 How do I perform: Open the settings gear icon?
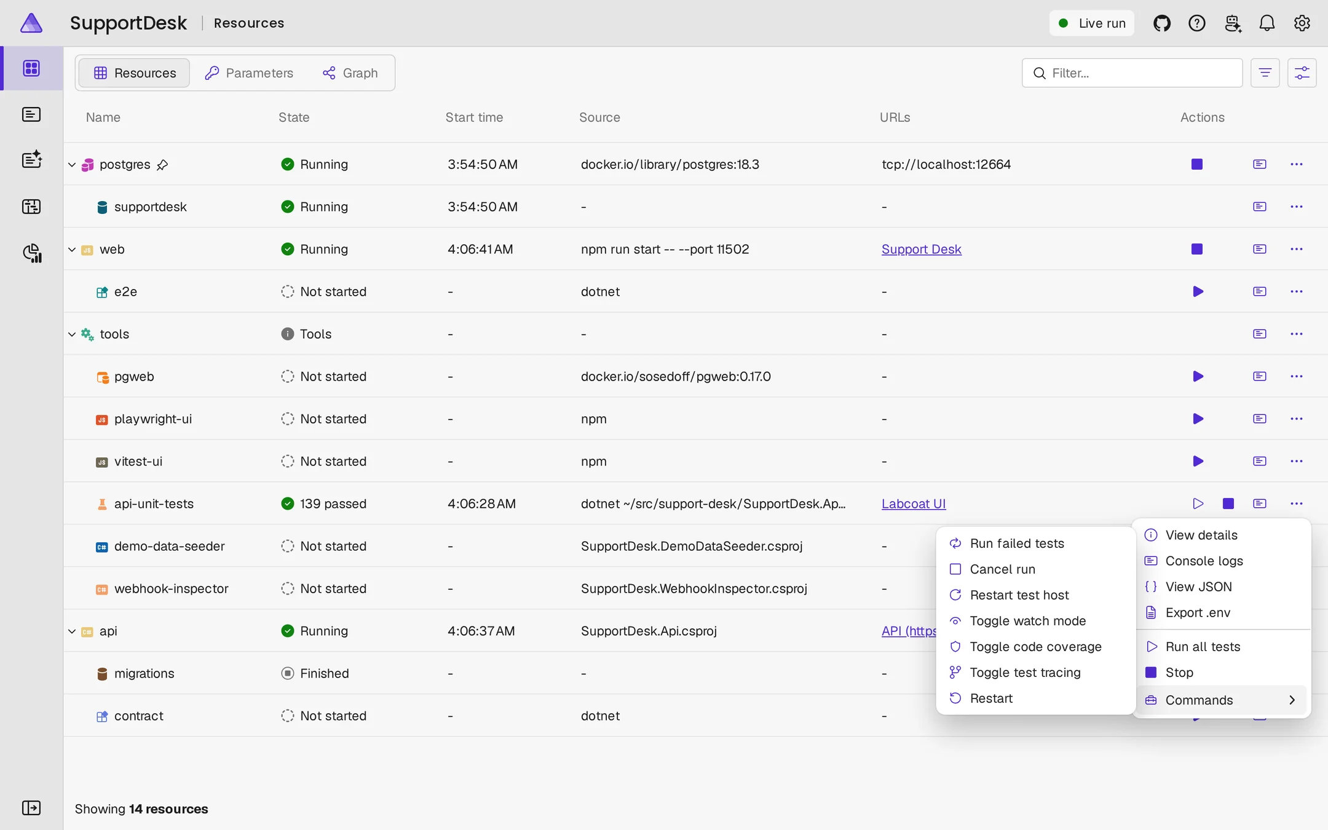click(1302, 23)
